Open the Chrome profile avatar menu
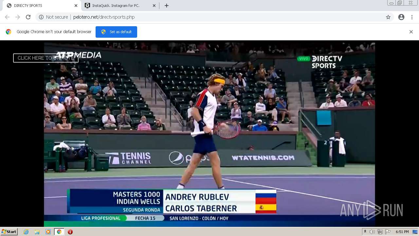The height and width of the screenshot is (236, 419). [x=401, y=17]
